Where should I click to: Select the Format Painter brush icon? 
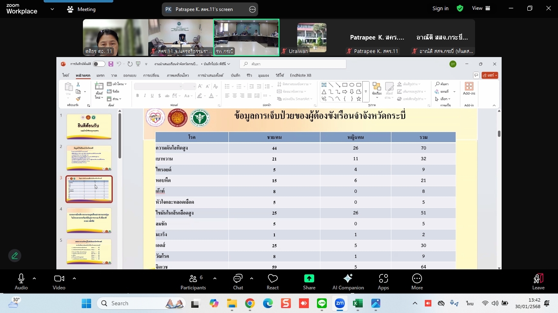(78, 99)
